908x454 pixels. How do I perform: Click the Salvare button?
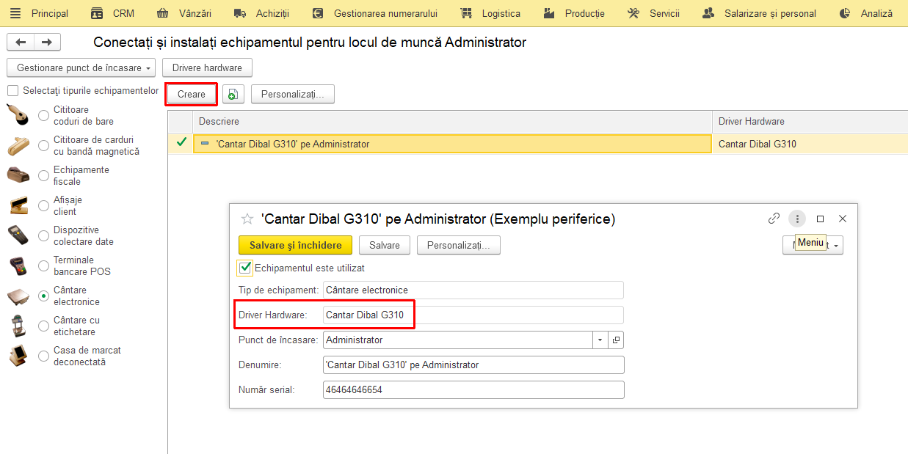click(385, 245)
